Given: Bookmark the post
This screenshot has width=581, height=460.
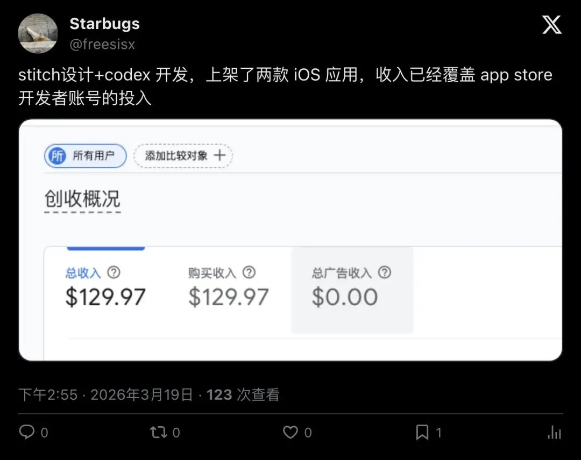Looking at the screenshot, I should coord(422,432).
